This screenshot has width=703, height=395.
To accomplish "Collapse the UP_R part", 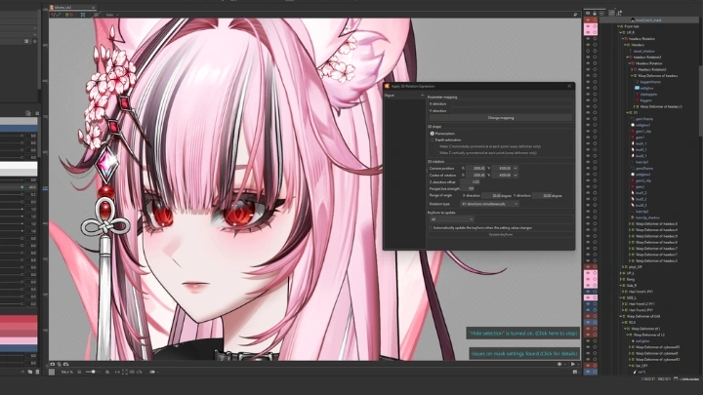I will pyautogui.click(x=621, y=33).
